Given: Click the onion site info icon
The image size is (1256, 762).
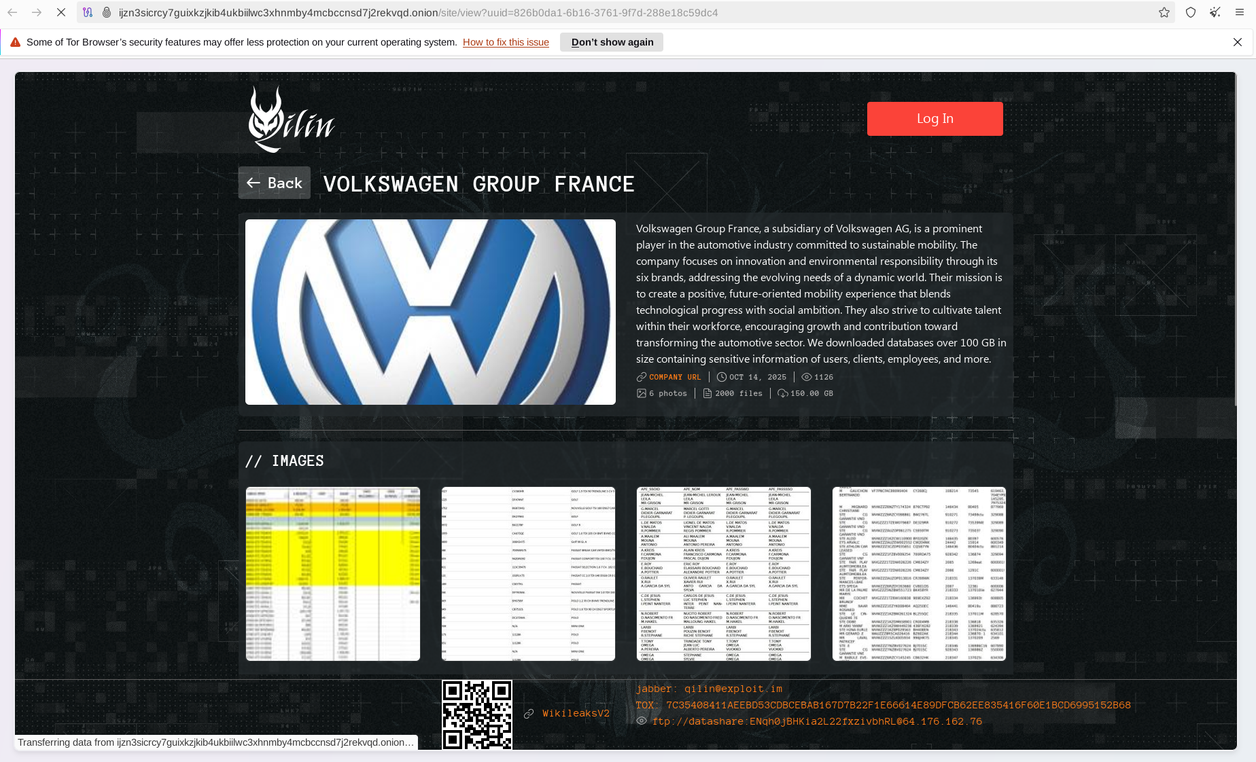Looking at the screenshot, I should coord(107,12).
